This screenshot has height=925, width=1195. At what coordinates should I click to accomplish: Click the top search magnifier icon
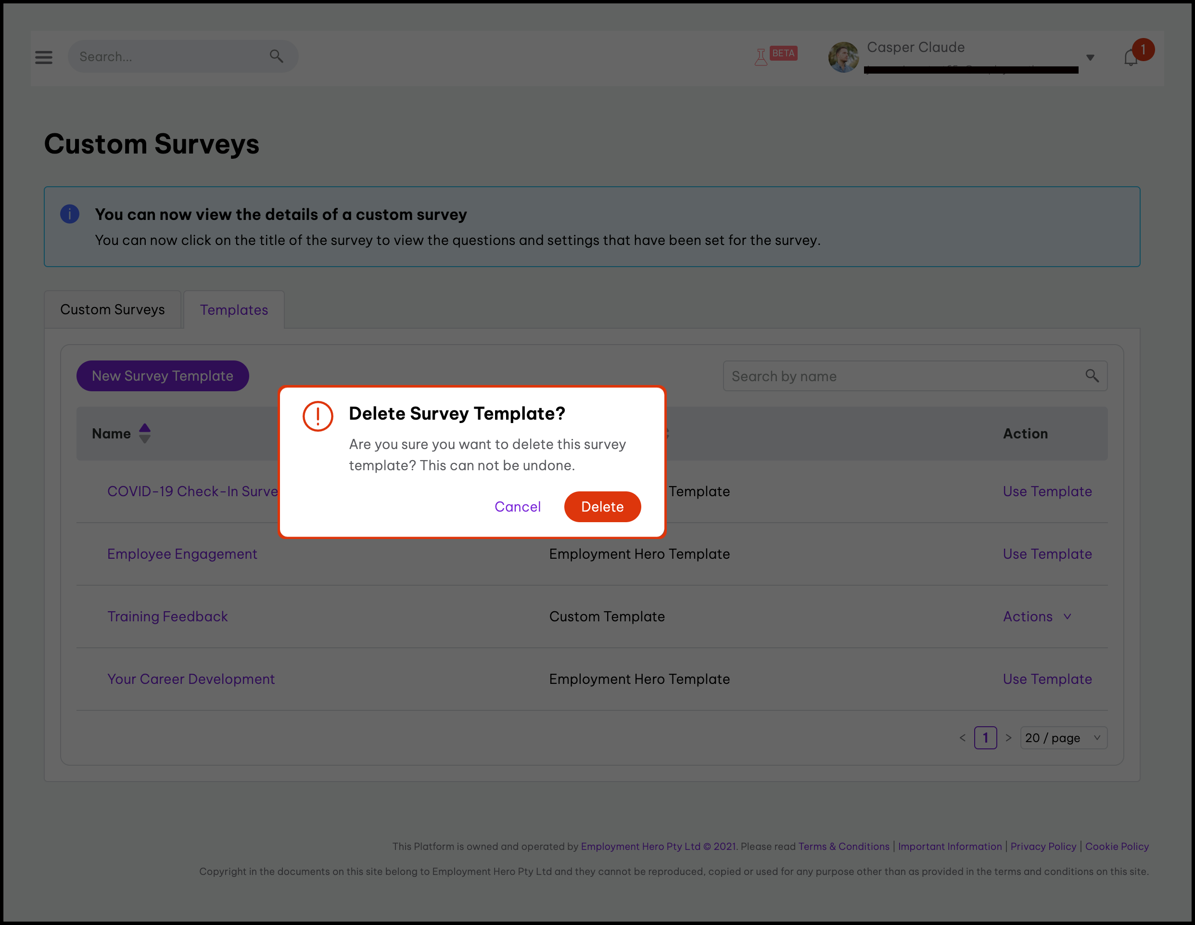(276, 56)
